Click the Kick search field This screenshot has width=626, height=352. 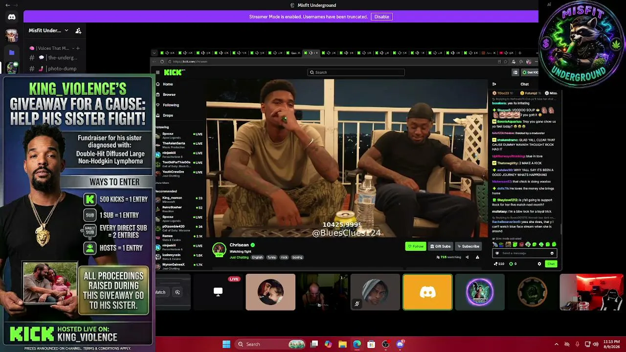[356, 72]
